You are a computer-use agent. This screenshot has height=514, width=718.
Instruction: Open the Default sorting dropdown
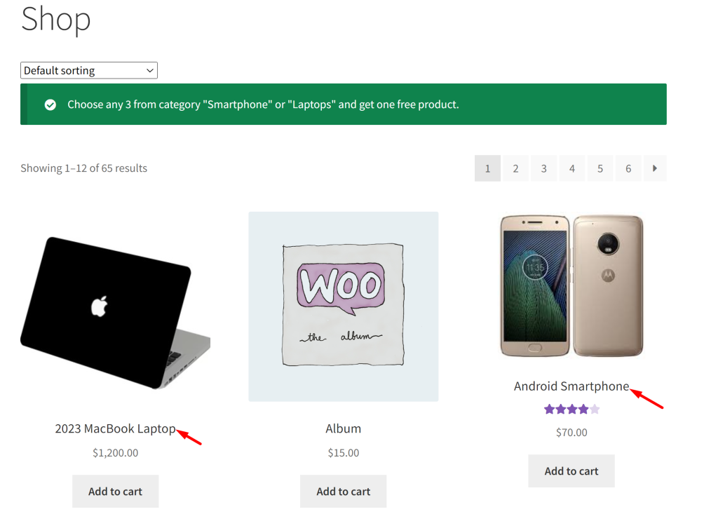click(89, 71)
